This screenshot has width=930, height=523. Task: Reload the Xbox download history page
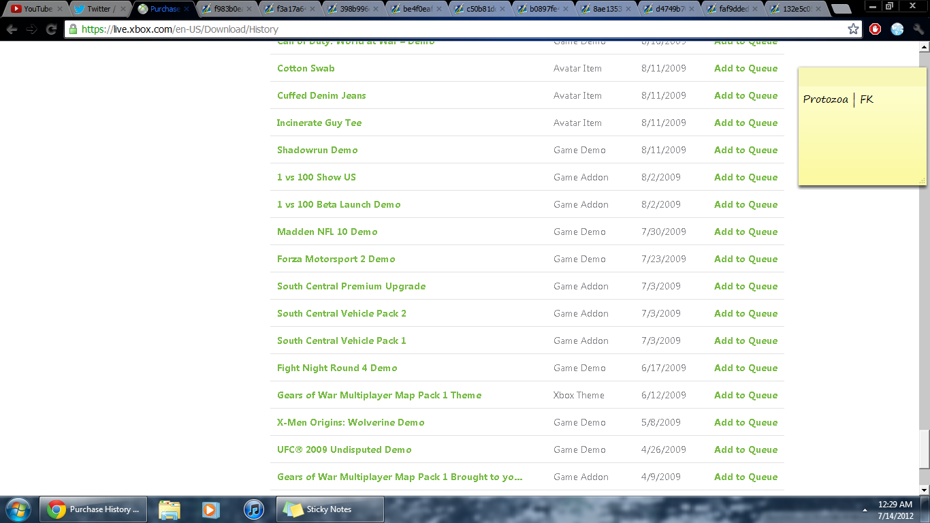tap(51, 29)
